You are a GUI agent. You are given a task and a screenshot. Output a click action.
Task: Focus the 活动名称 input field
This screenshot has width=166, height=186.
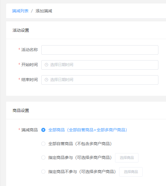click(100, 50)
